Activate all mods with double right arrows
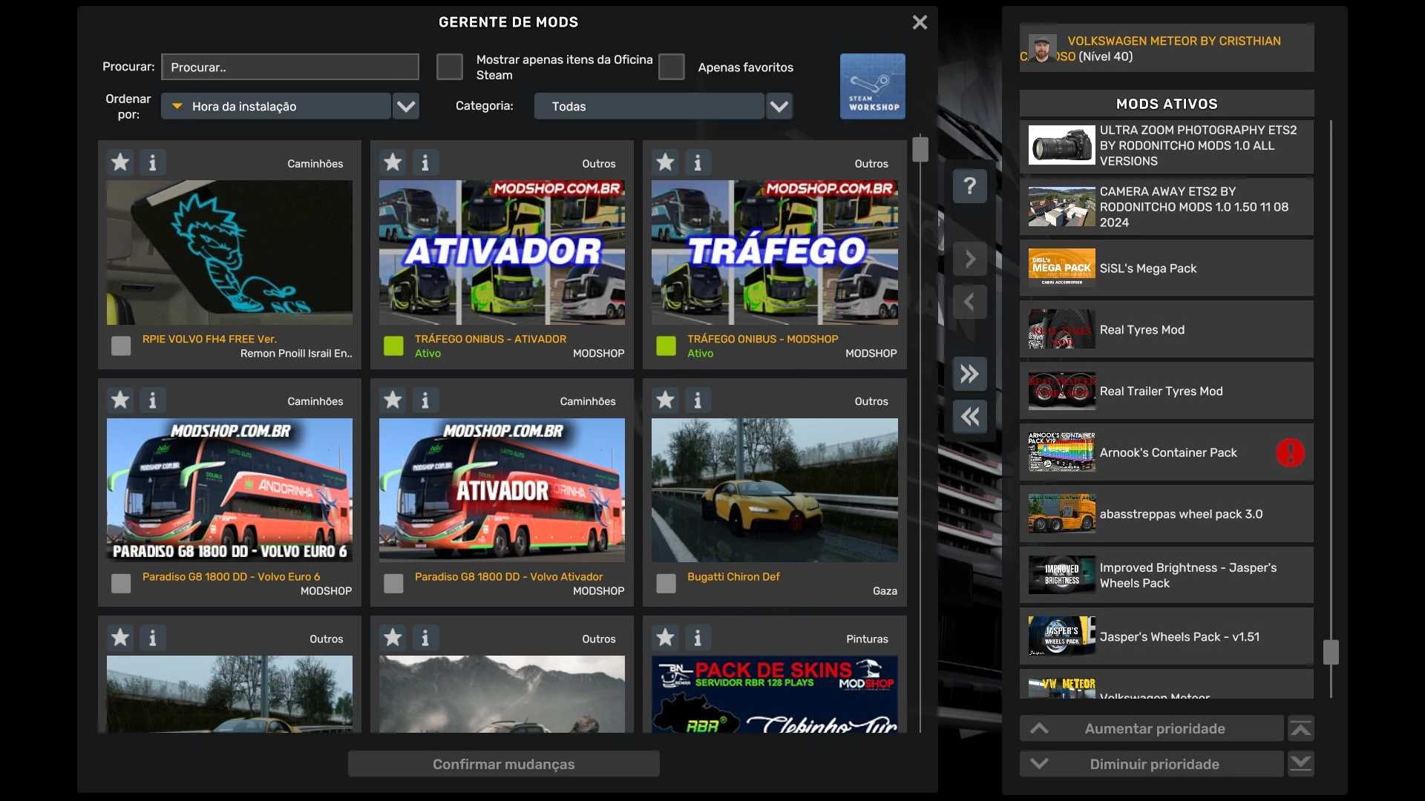Viewport: 1425px width, 801px height. [969, 374]
